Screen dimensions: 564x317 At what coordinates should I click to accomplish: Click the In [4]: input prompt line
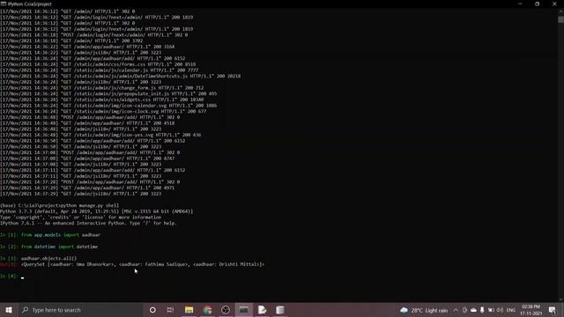(x=12, y=276)
